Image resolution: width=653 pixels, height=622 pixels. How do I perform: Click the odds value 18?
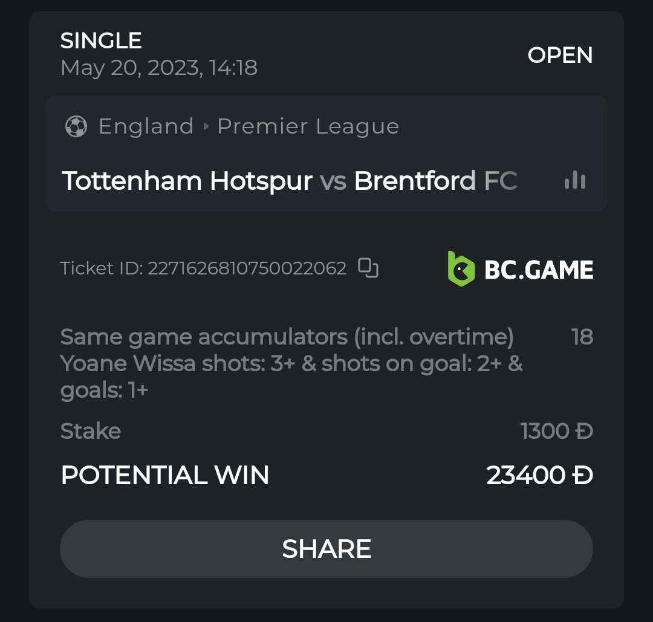tap(582, 337)
